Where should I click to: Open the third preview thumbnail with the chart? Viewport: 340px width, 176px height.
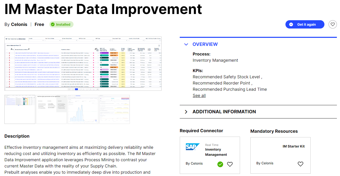pos(83,109)
